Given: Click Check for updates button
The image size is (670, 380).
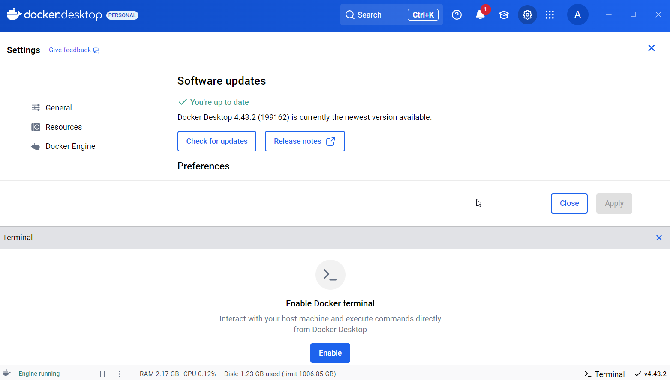Looking at the screenshot, I should click(217, 141).
